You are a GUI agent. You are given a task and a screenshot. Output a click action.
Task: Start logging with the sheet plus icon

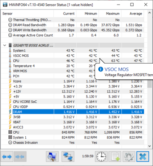[x=115, y=157]
